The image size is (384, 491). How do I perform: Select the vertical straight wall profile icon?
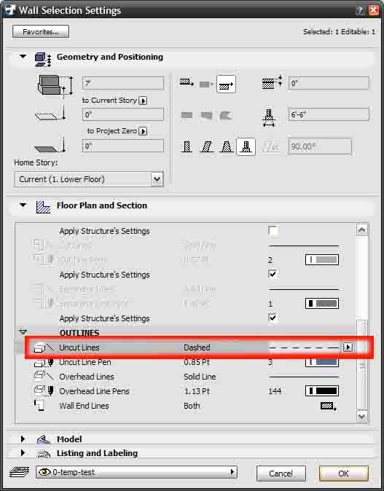tap(187, 146)
